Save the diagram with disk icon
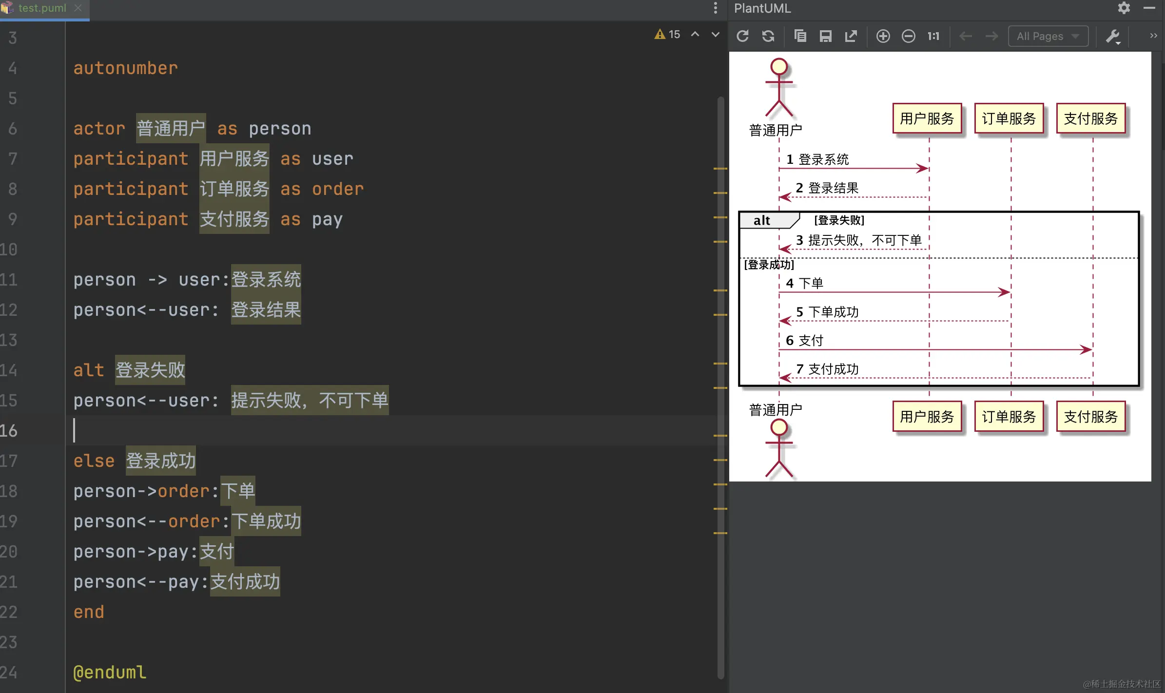The height and width of the screenshot is (693, 1165). (825, 36)
